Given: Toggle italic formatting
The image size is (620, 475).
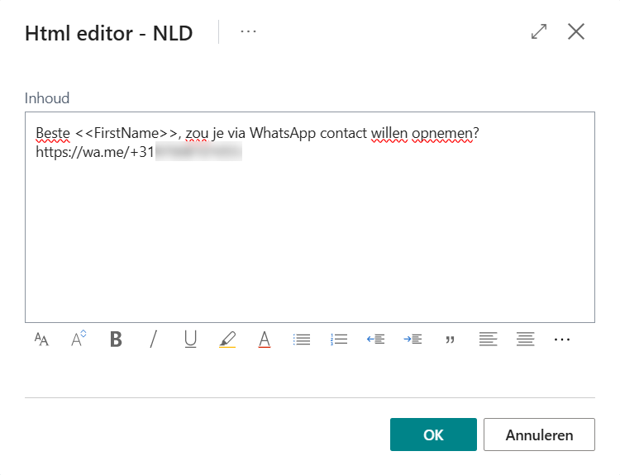Looking at the screenshot, I should [153, 340].
